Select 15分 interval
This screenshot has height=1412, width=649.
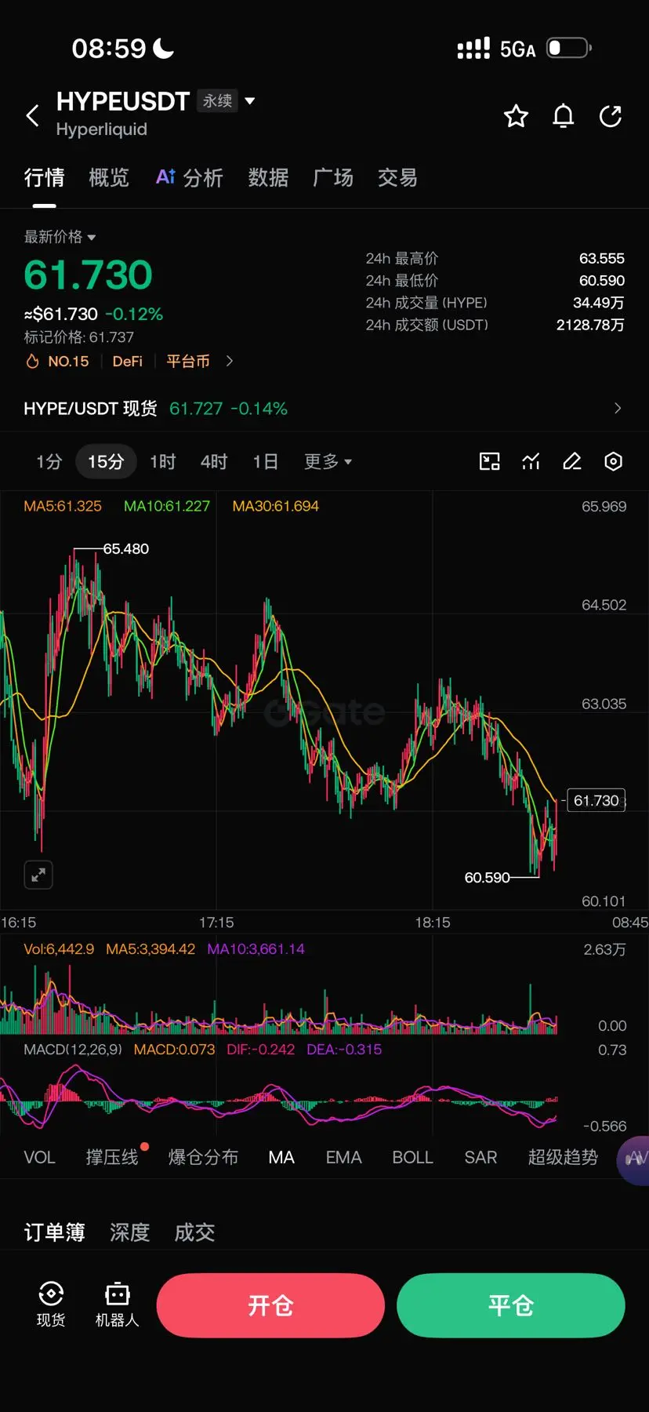point(106,461)
